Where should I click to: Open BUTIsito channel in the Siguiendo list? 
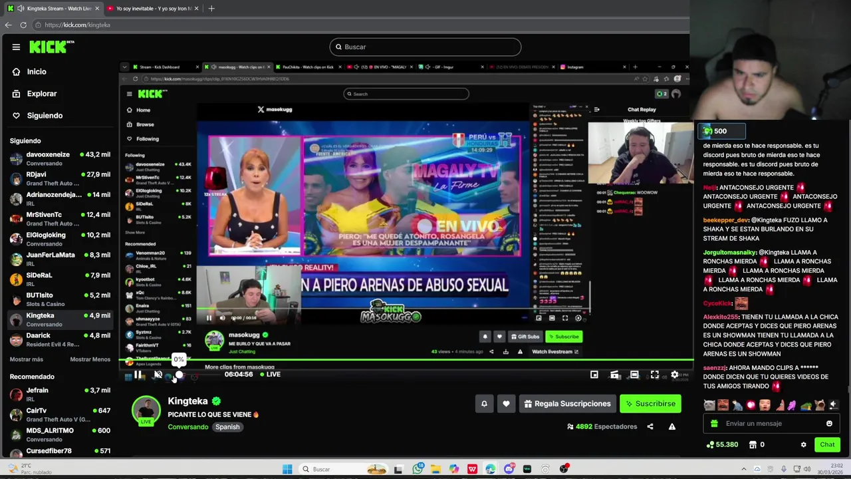point(60,299)
